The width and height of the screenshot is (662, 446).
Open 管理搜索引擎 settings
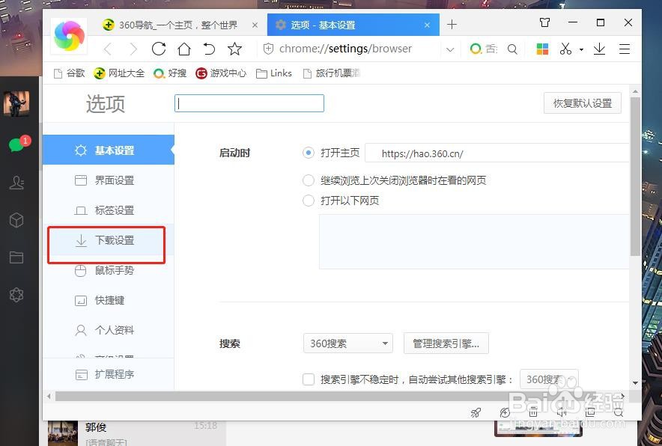click(446, 343)
